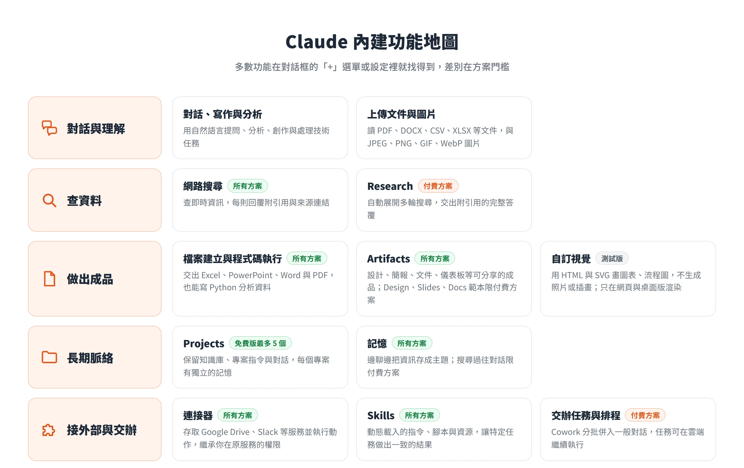Click the description starting with Cowork 分批併入
This screenshot has width=744, height=468.
pyautogui.click(x=627, y=438)
